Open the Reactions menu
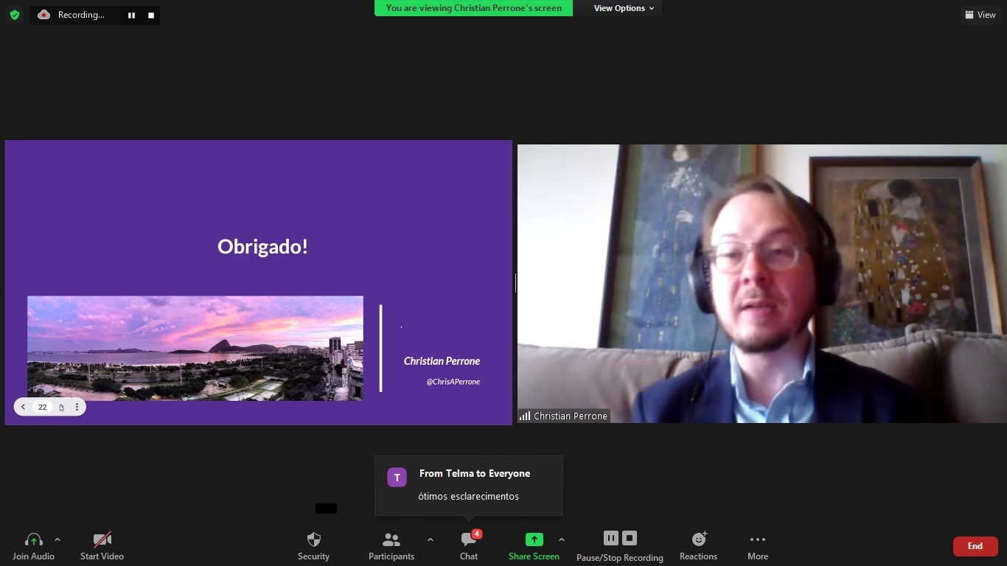Screen dimensions: 1007x566 [x=698, y=546]
